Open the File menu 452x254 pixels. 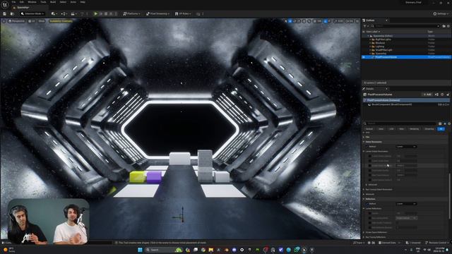click(x=13, y=2)
